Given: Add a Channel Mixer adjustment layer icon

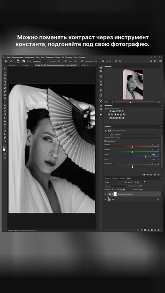Looking at the screenshot, I should click(x=121, y=114).
